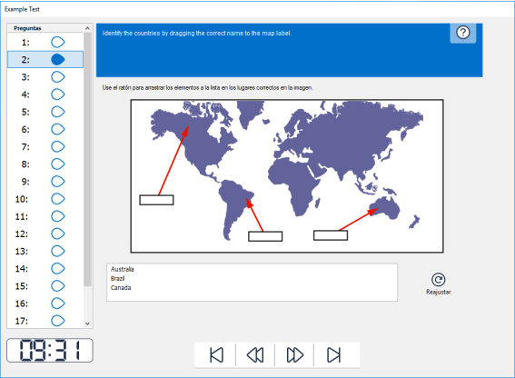Click scroll up arrow in Preguntas list
Screen dimensions: 515x378
pos(87,28)
